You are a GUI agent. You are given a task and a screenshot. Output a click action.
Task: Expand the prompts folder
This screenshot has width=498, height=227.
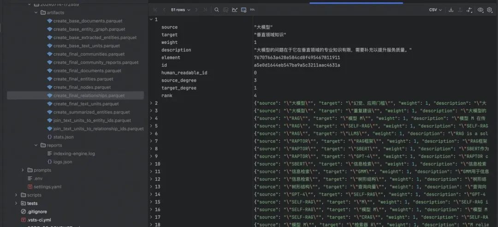tap(23, 170)
